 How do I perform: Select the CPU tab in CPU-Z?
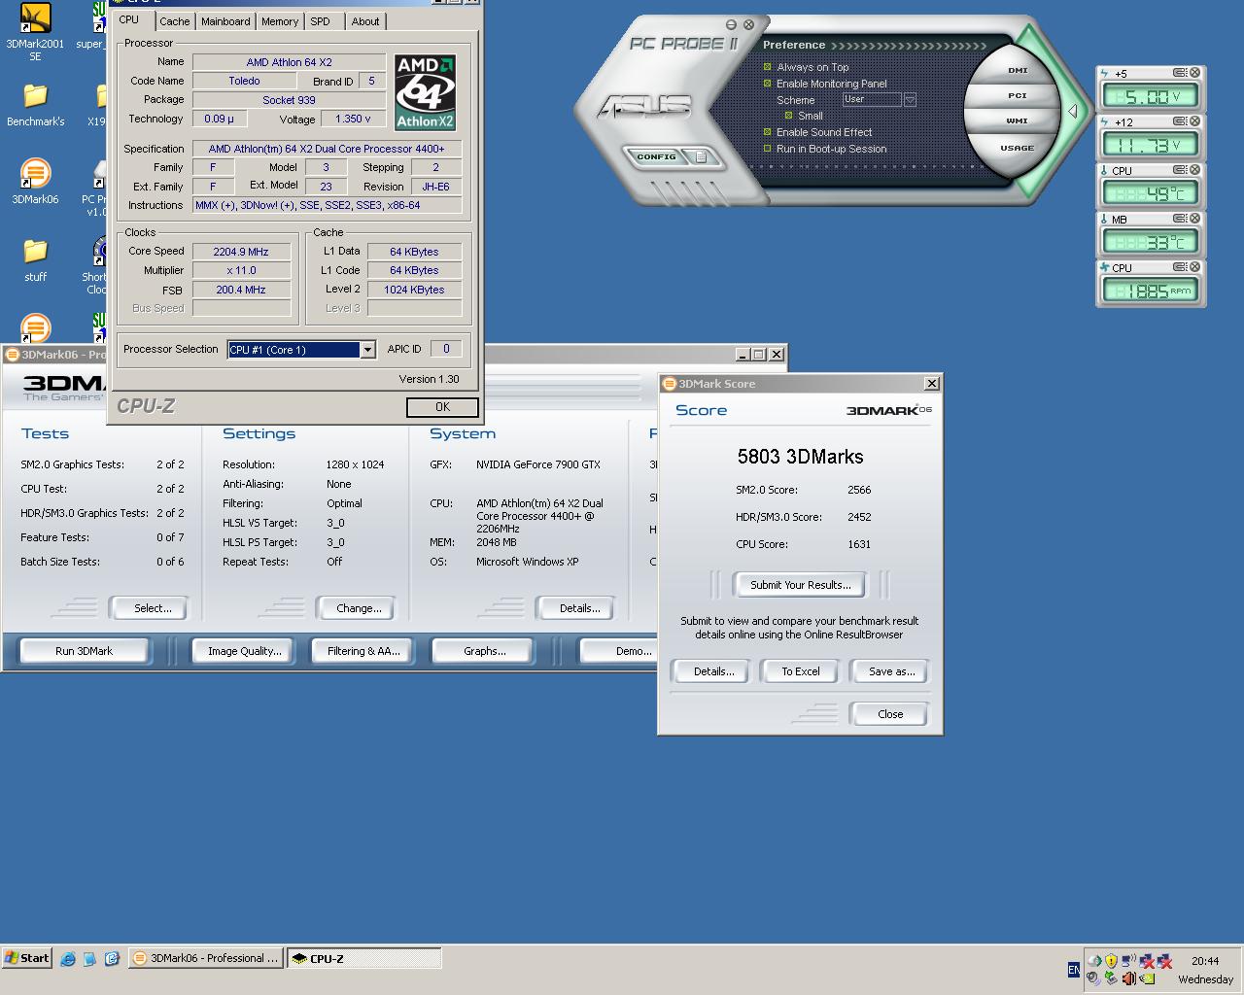(129, 19)
